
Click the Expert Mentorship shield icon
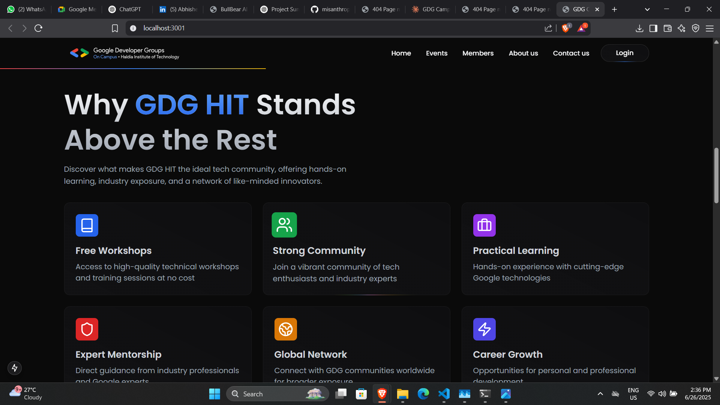[x=87, y=329]
